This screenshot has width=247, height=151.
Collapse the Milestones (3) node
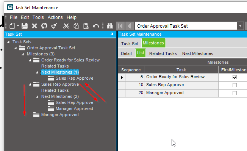point(23,54)
